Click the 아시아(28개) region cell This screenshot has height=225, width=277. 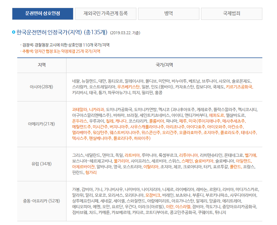point(41,87)
